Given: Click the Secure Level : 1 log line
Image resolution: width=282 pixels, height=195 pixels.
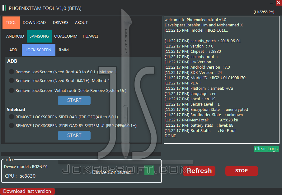Looking at the screenshot, I should coord(192,104).
